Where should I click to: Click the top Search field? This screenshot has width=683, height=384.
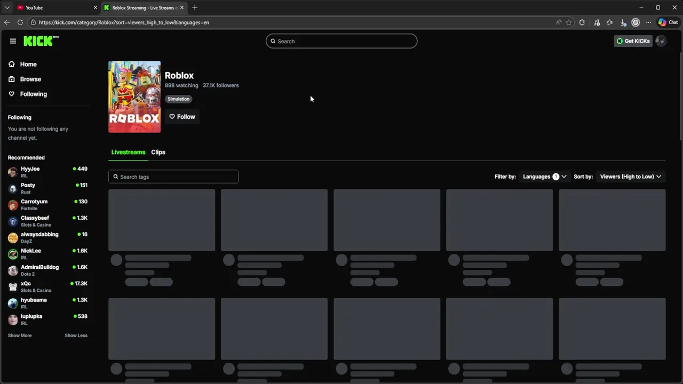[x=341, y=41]
